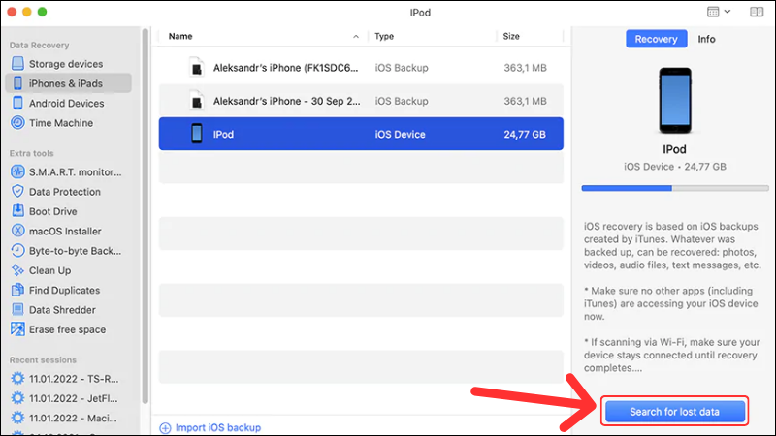Select the row Aleksandr's iPhone - 30 Sep 2...
This screenshot has width=776, height=436.
coord(361,101)
